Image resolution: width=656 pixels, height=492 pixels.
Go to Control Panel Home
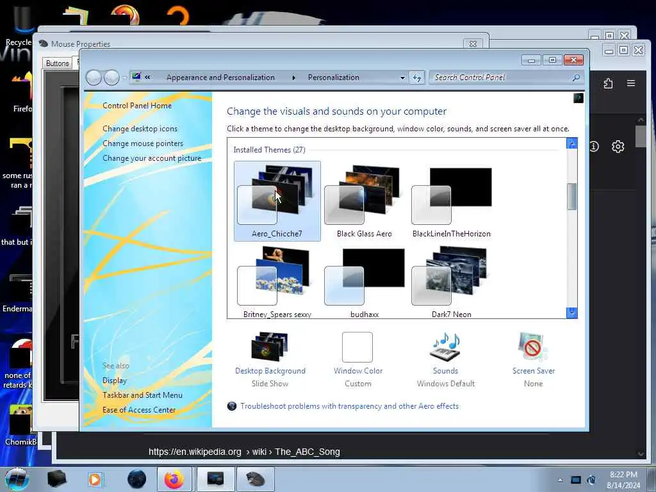(137, 106)
